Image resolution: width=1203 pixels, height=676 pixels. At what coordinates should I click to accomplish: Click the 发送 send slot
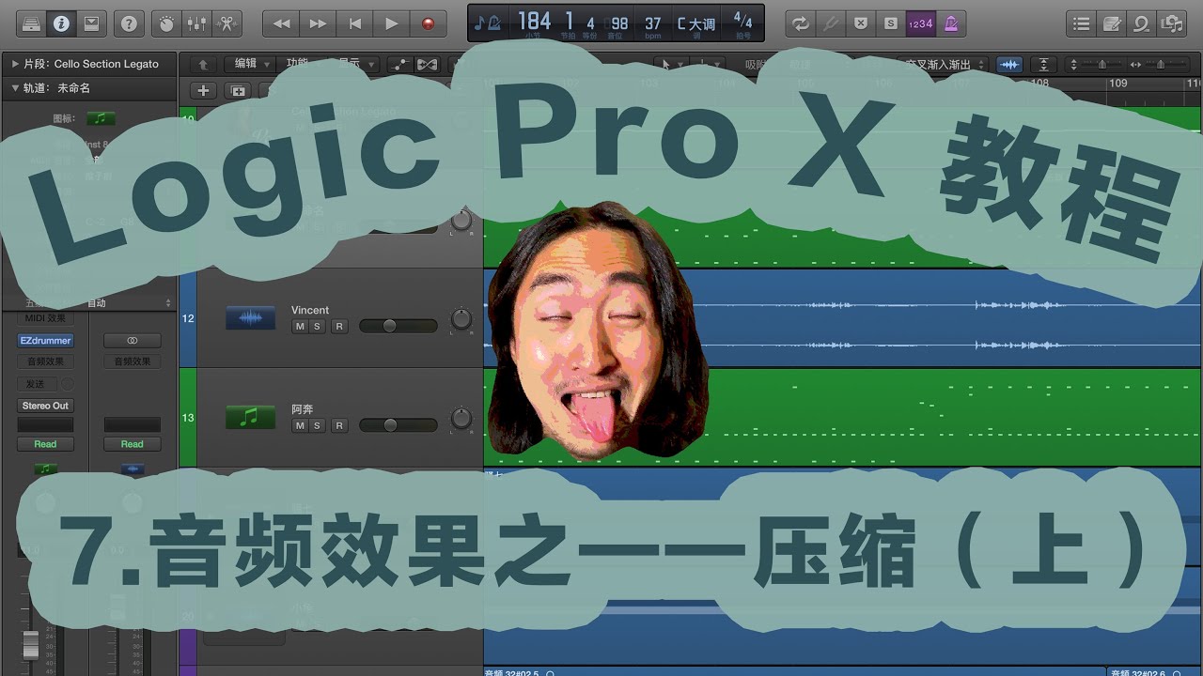37,384
